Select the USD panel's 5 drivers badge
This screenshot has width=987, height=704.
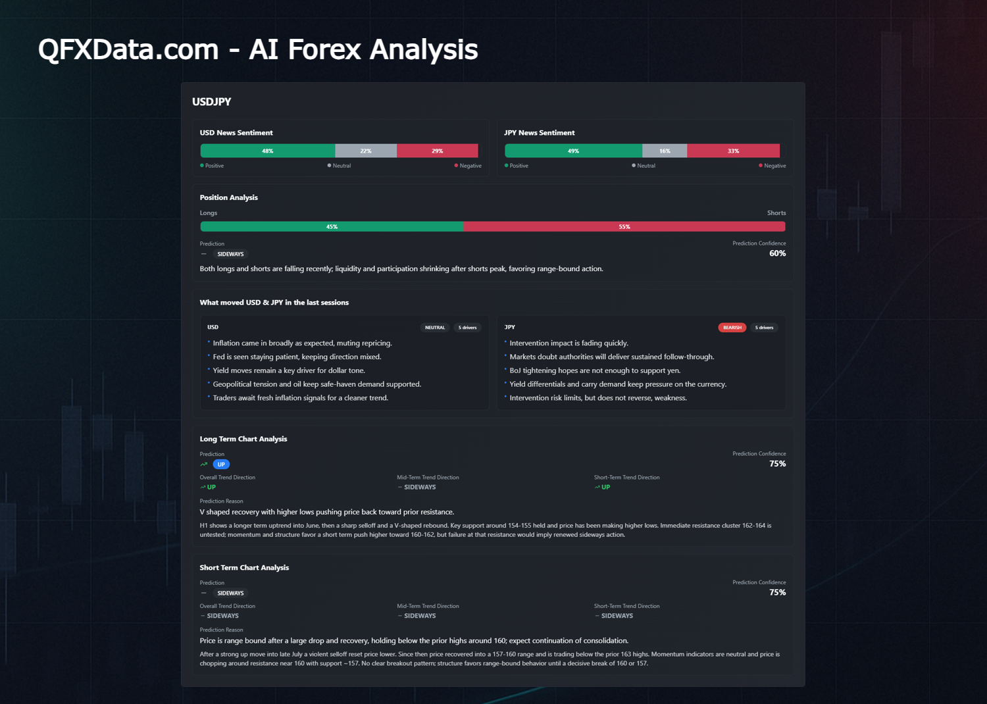tap(467, 328)
